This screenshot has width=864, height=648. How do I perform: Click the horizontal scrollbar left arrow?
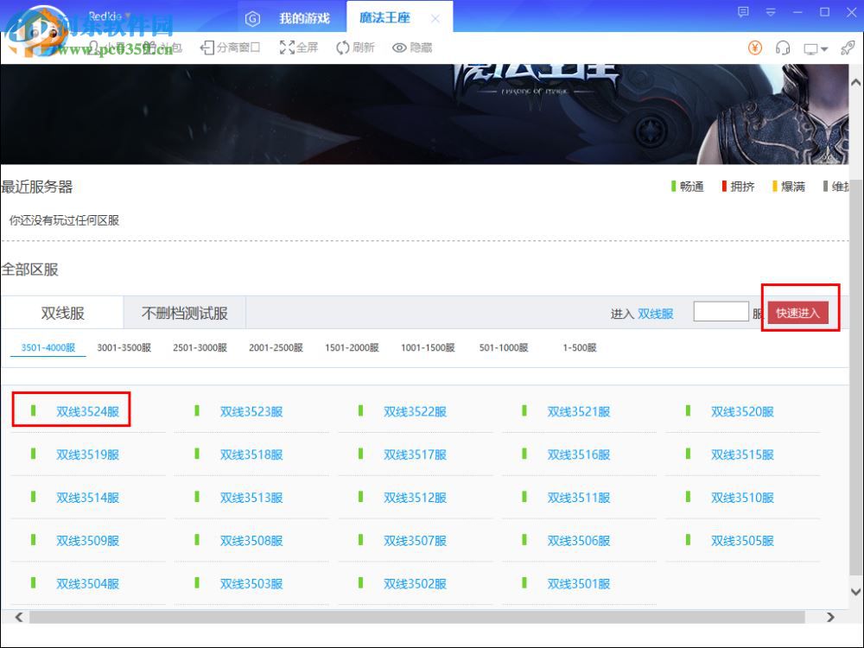pos(19,617)
